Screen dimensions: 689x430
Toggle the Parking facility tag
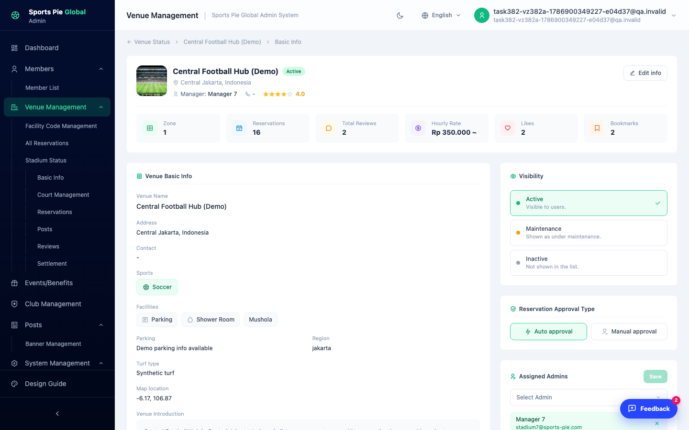point(157,320)
